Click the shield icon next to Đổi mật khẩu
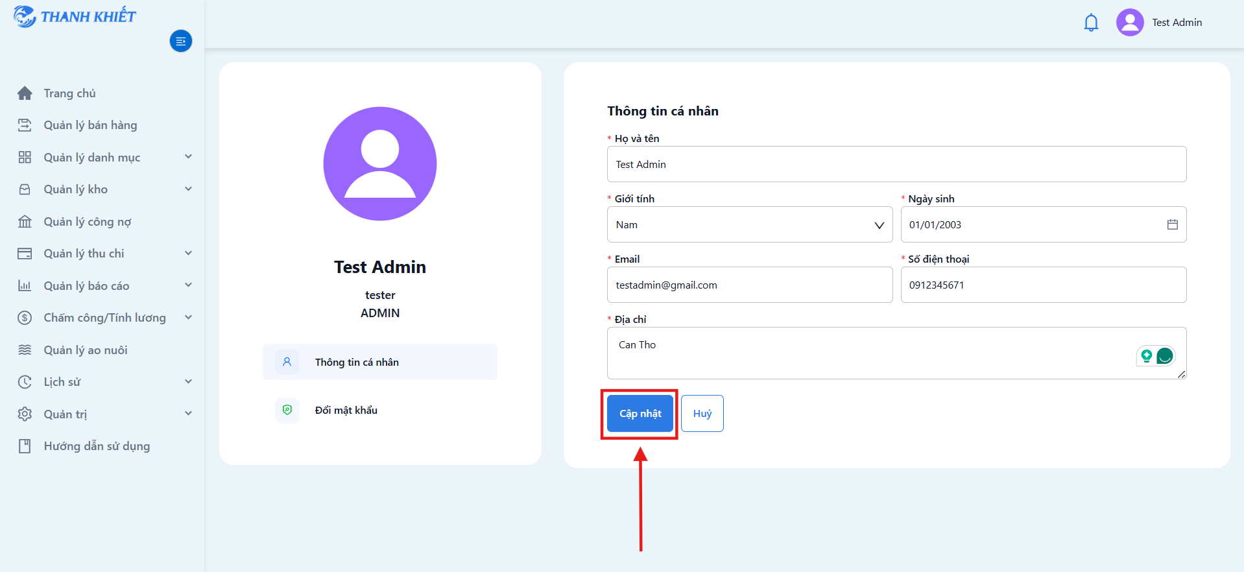1244x572 pixels. [x=287, y=410]
